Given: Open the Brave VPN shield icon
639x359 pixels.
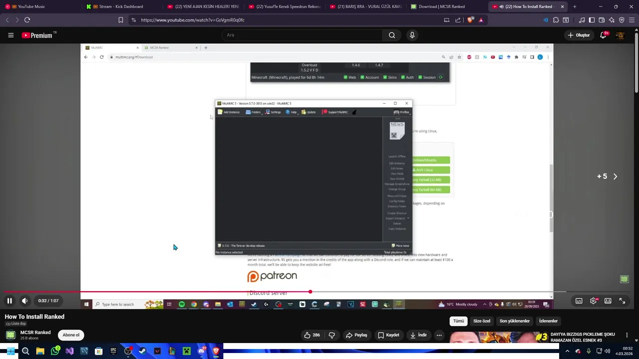Looking at the screenshot, I should [622, 20].
